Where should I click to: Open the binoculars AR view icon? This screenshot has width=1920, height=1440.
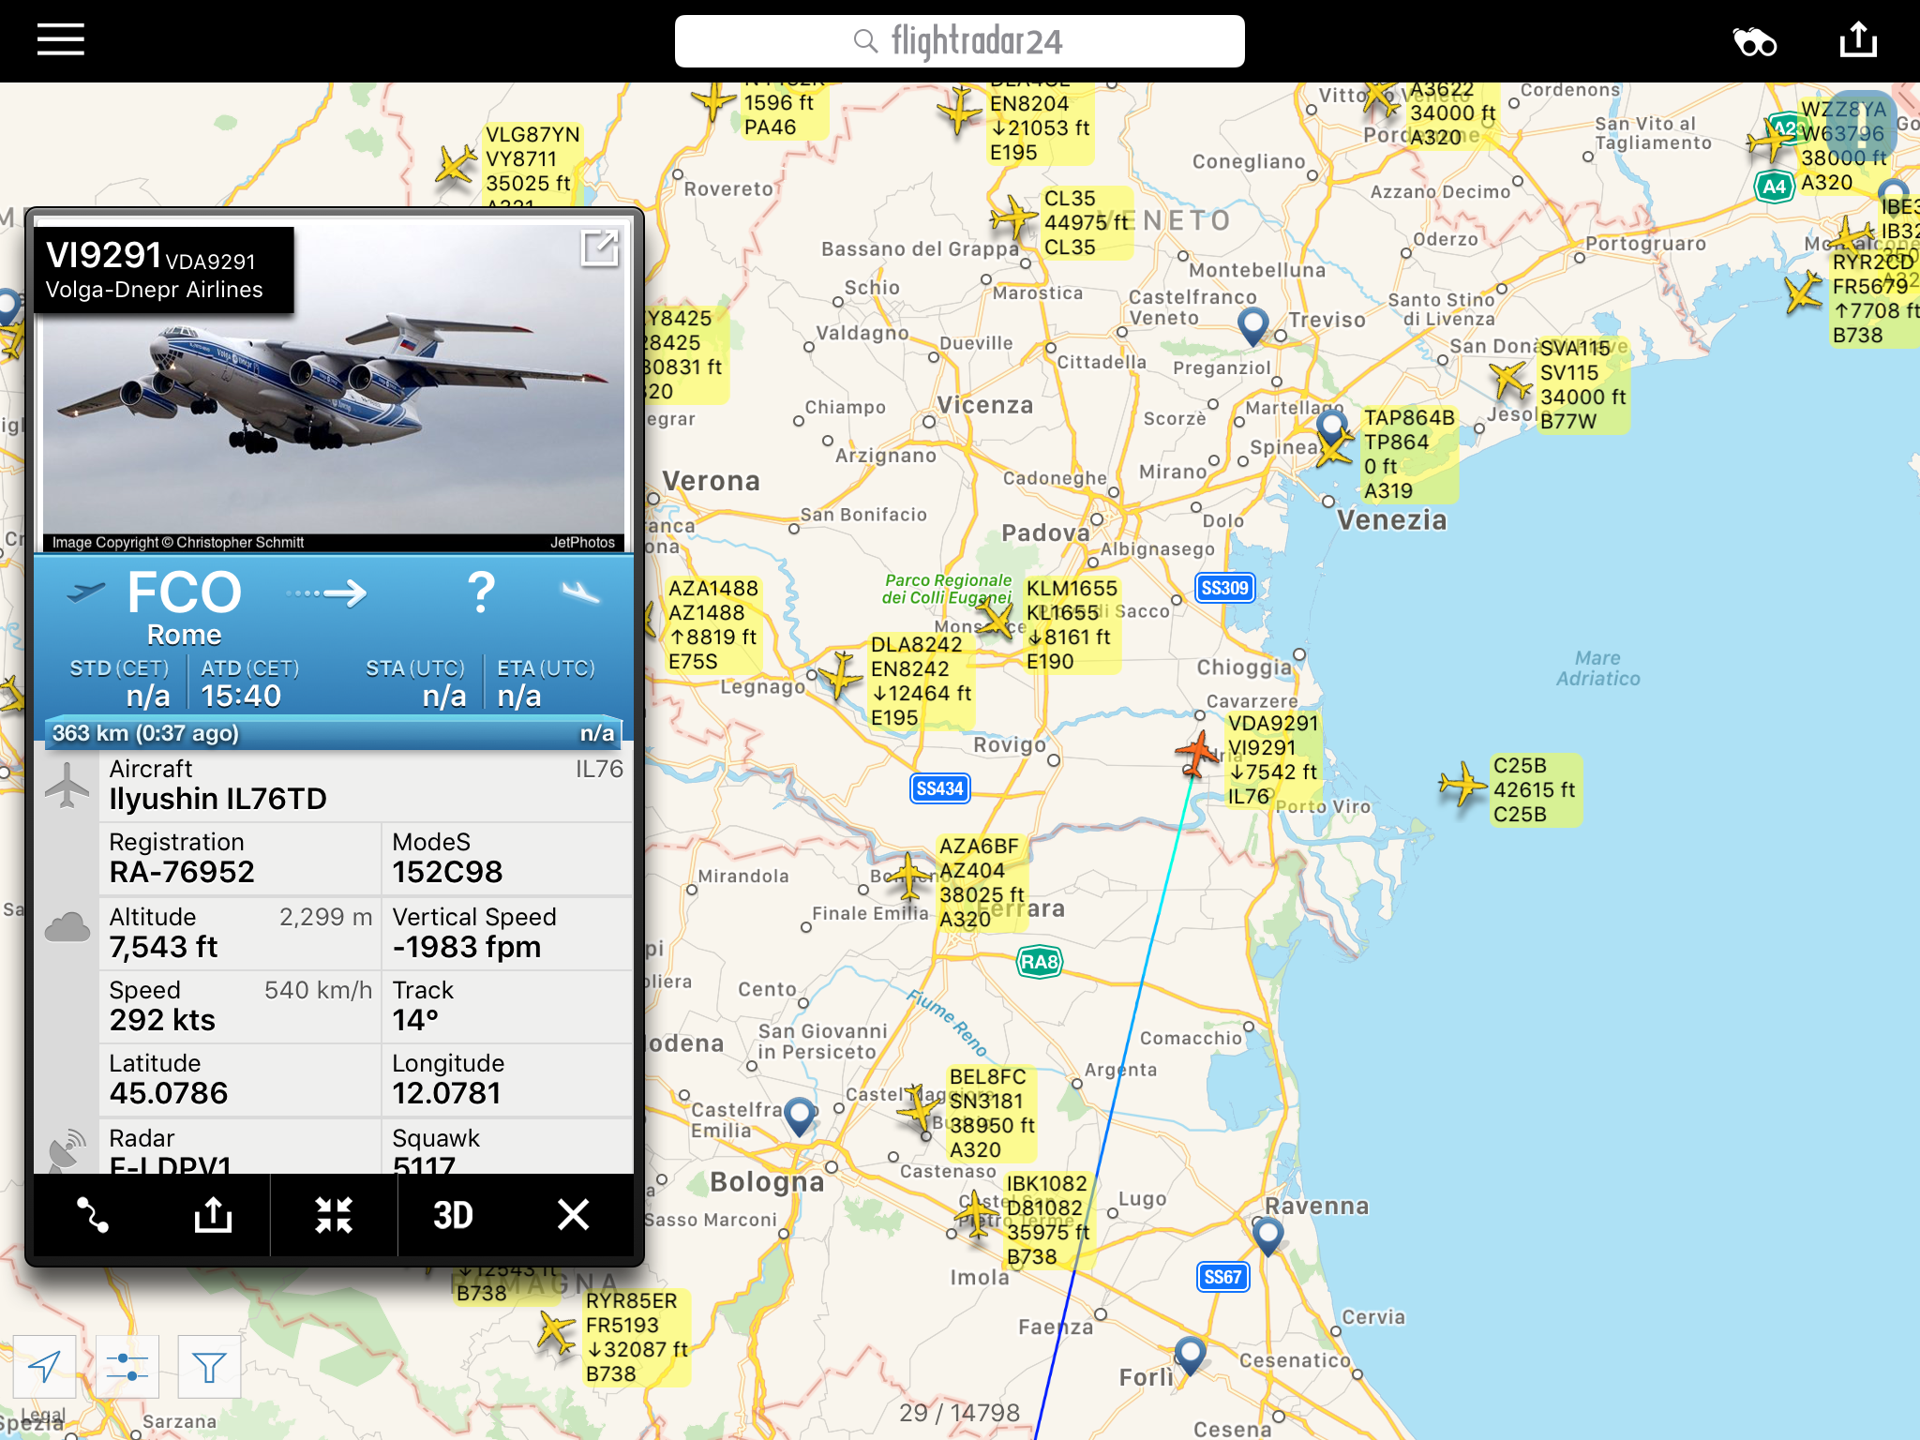(1754, 42)
